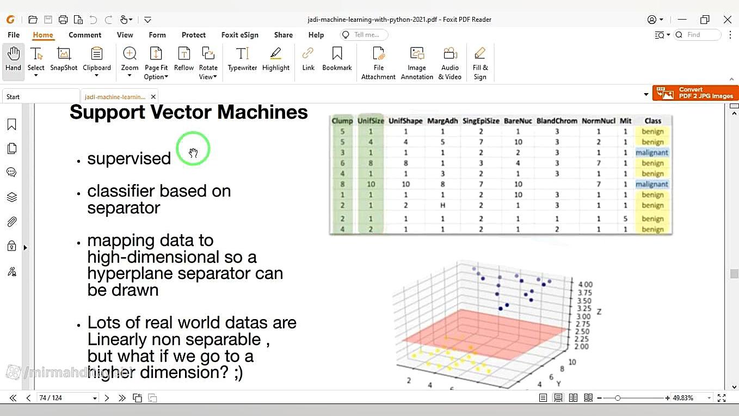The image size is (739, 416).
Task: Go to the first page
Action: (13, 398)
